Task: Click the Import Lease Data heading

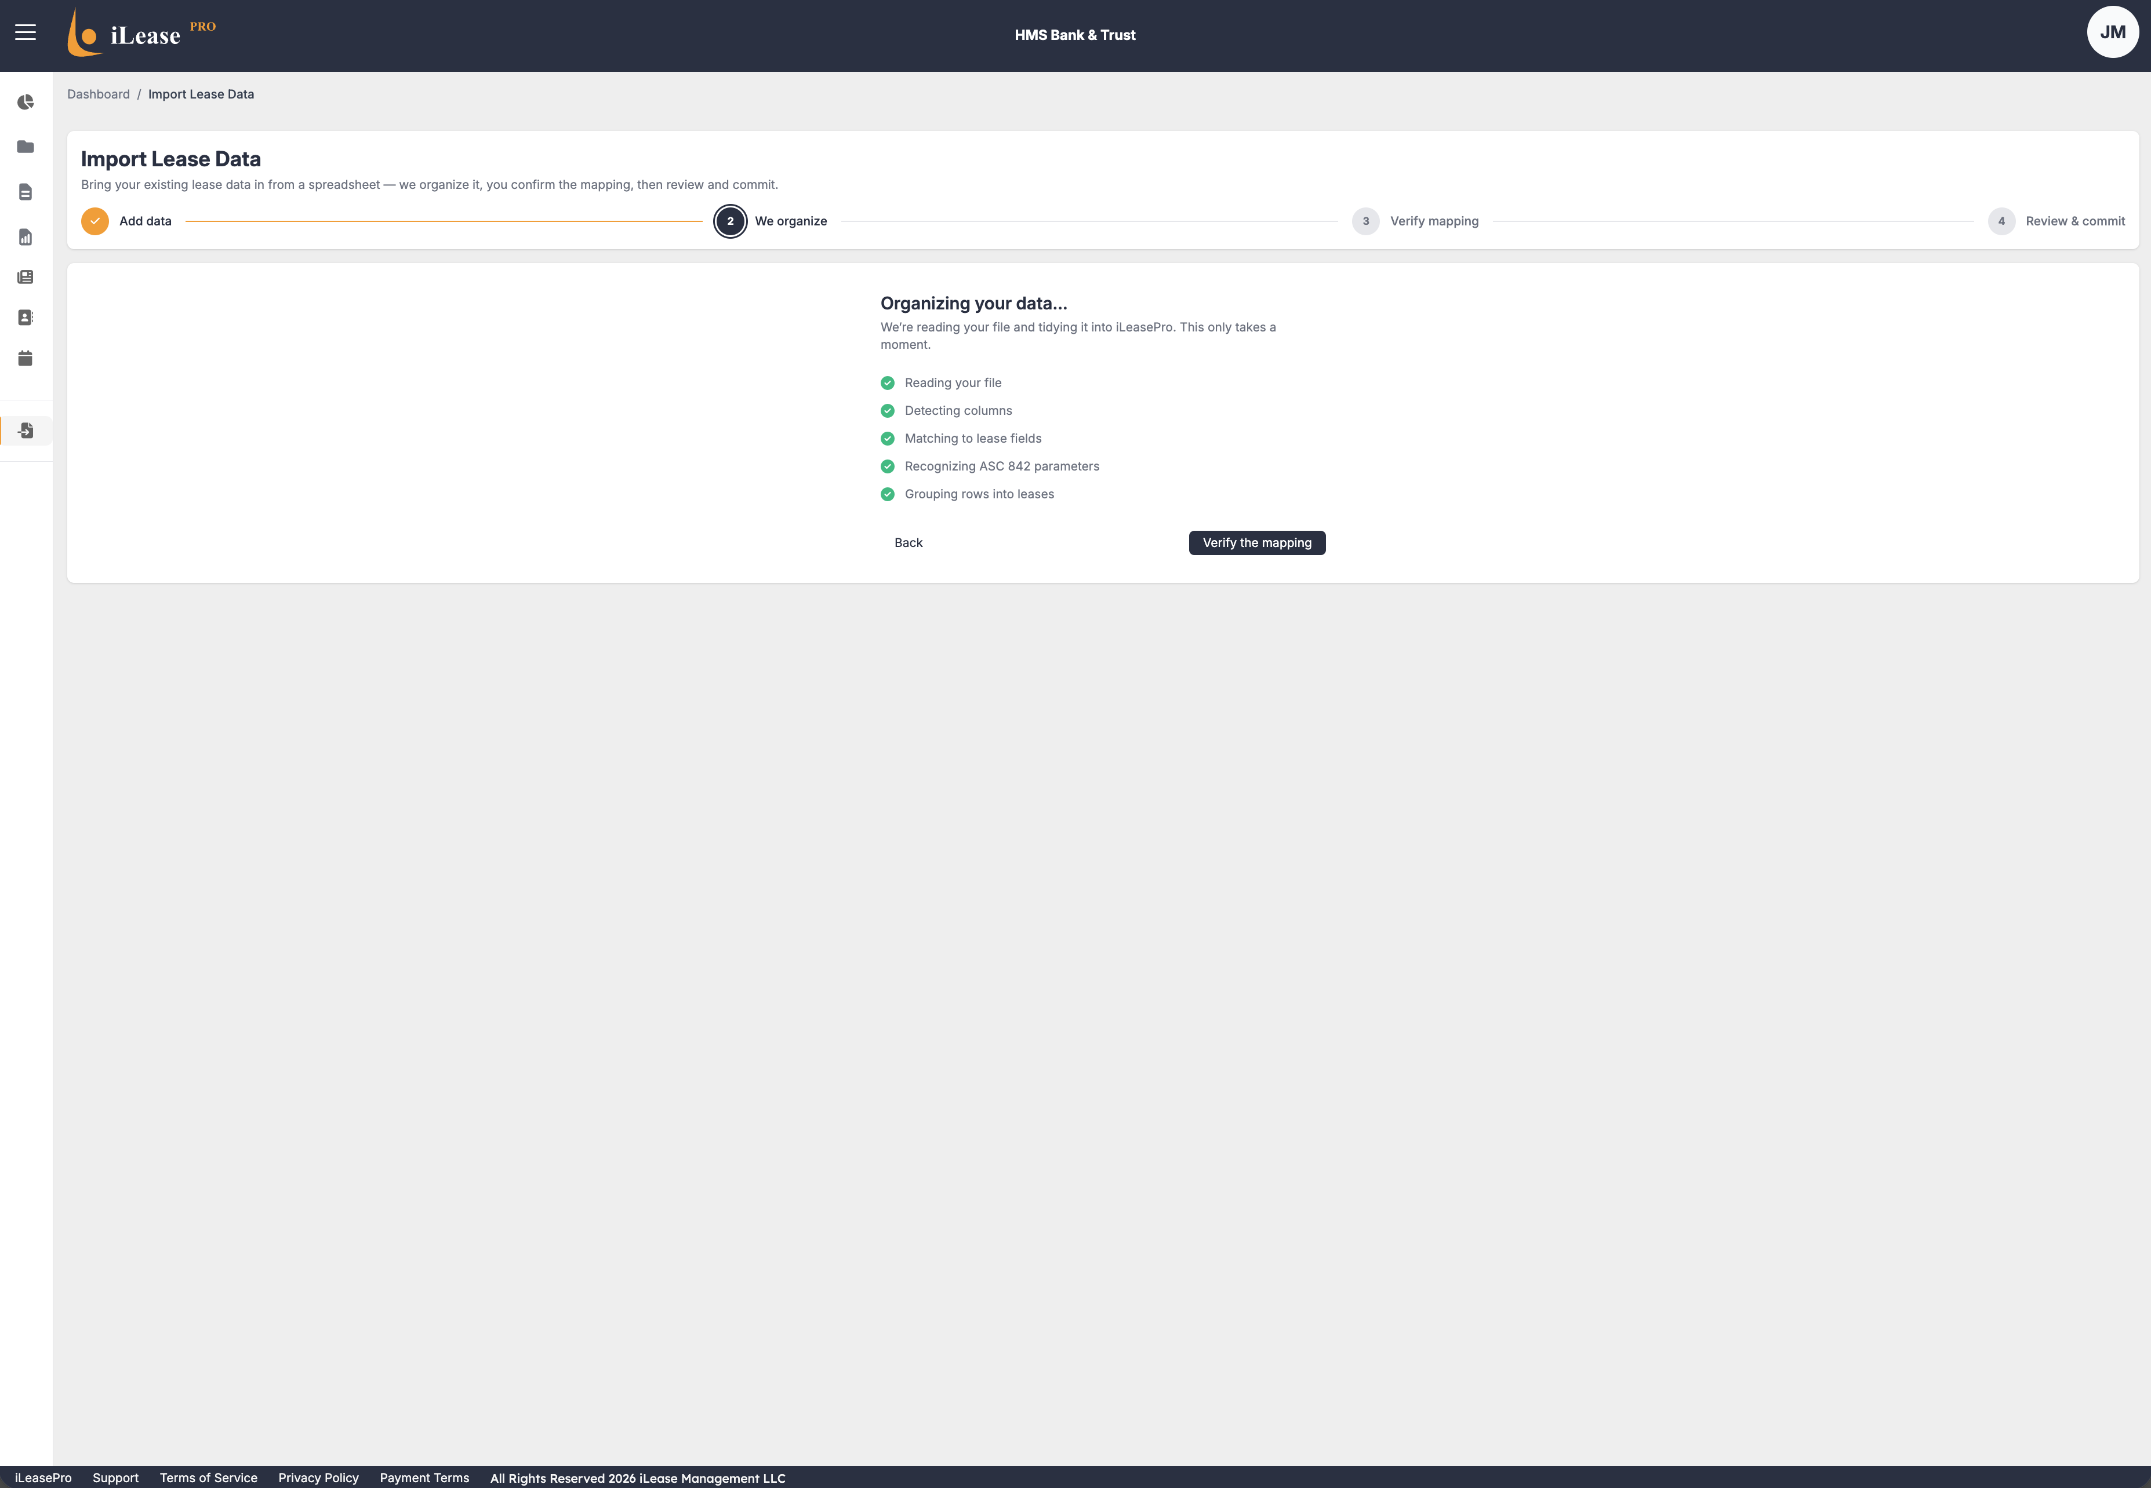Action: coord(170,159)
